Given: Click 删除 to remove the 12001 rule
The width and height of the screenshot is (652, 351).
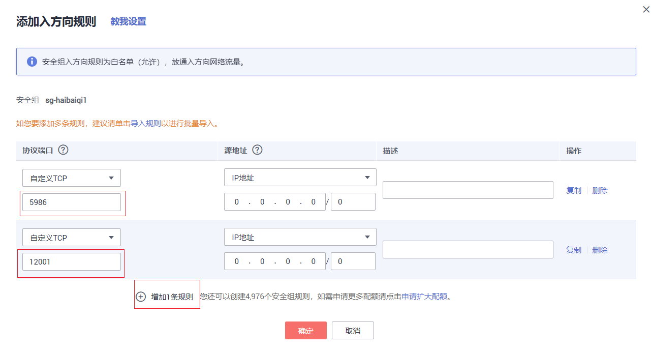Looking at the screenshot, I should point(600,249).
